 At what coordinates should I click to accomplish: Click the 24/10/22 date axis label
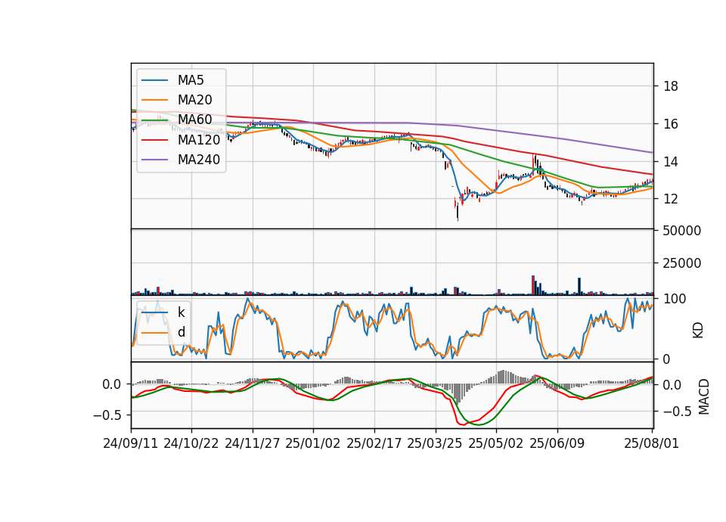(191, 443)
